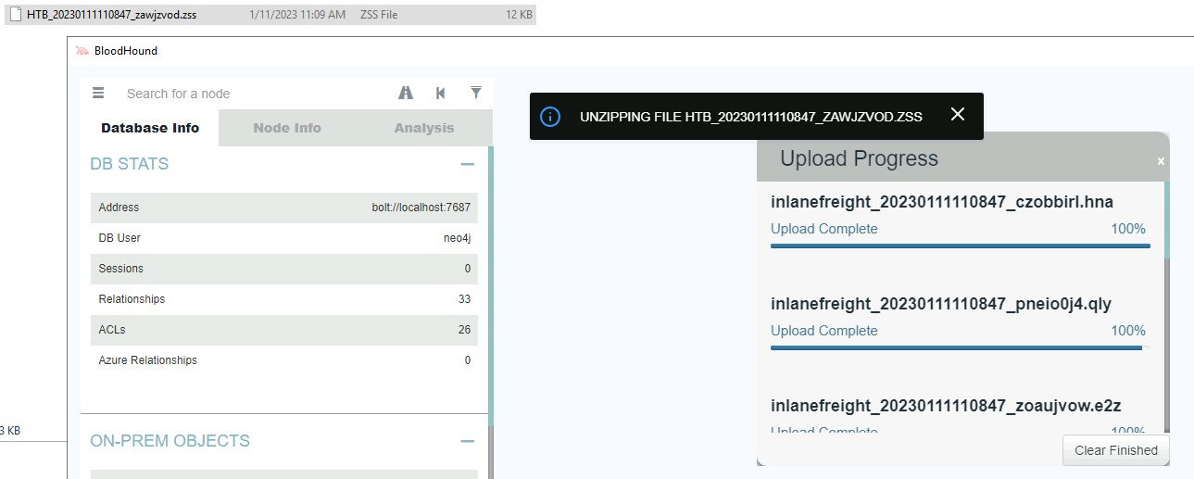Open the filter funnel icon
Viewport: 1194px width, 479px height.
[476, 93]
